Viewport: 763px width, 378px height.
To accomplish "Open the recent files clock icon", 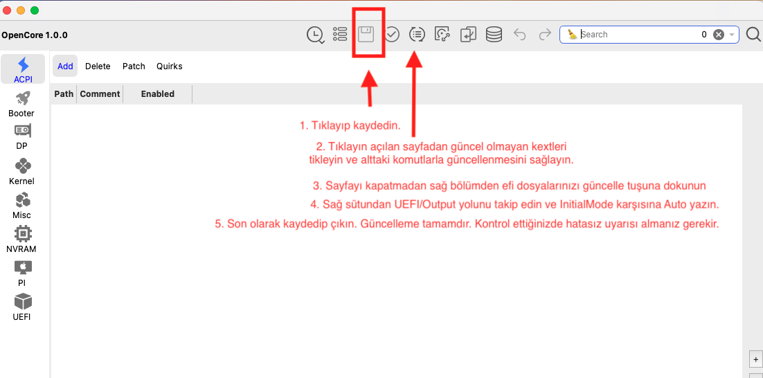I will pos(315,35).
